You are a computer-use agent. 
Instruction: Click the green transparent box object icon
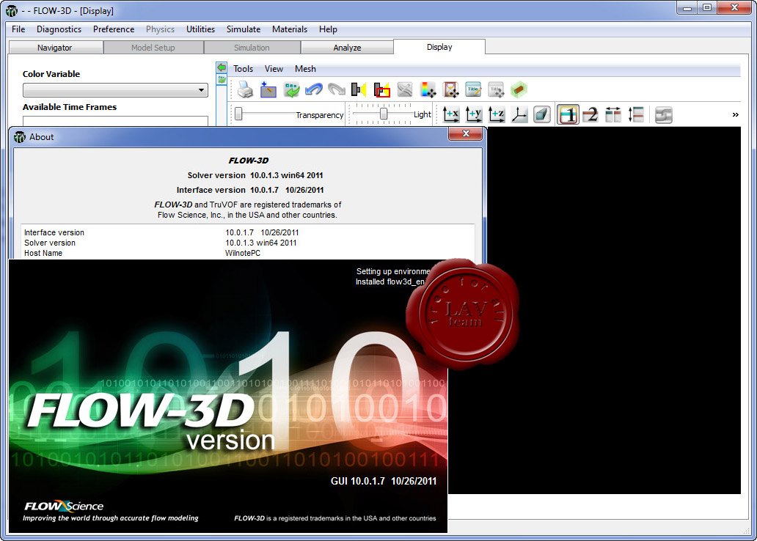519,89
